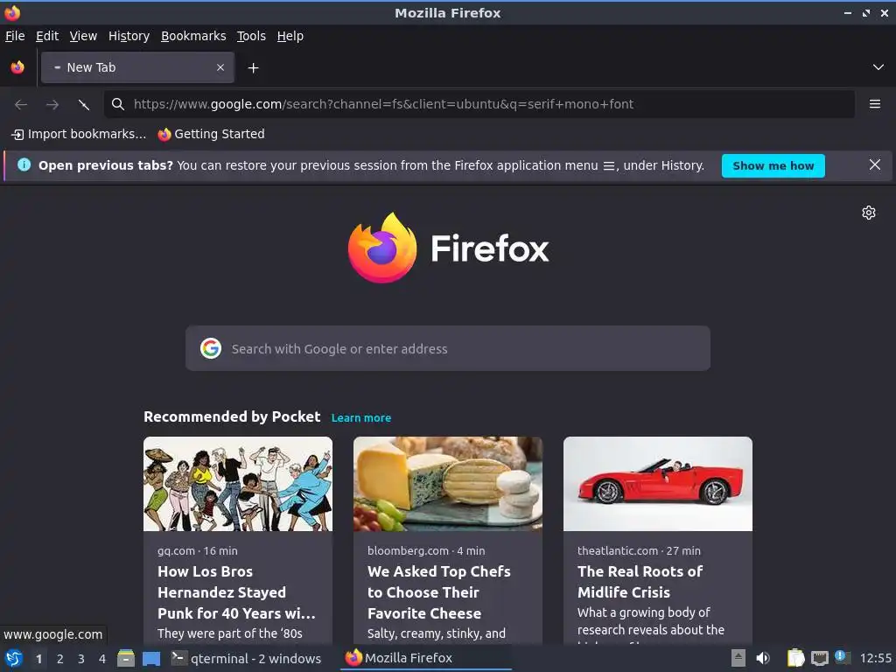Focus the Search with Google box
Image resolution: width=896 pixels, height=672 pixels.
point(448,348)
